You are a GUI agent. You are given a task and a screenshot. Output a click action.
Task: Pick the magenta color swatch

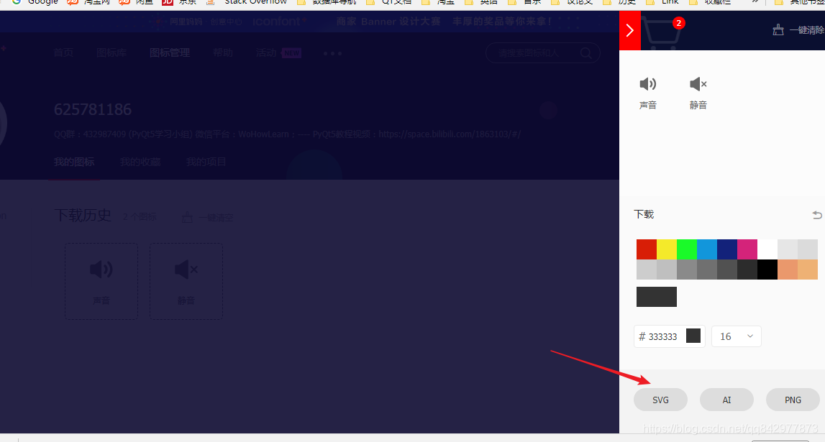(x=747, y=249)
